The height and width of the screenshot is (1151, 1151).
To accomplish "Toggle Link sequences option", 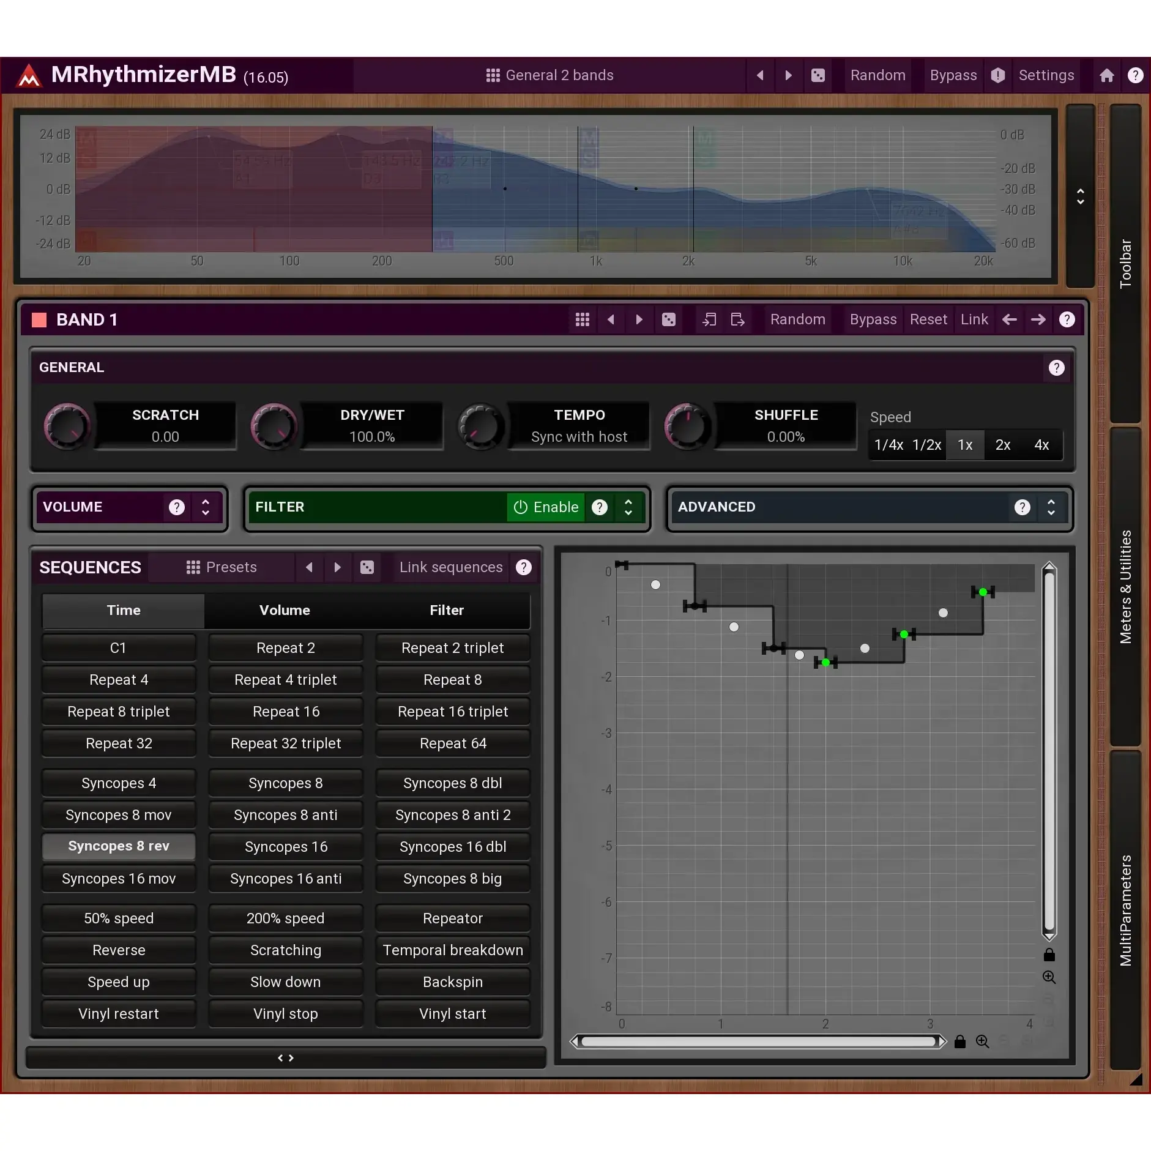I will (451, 567).
